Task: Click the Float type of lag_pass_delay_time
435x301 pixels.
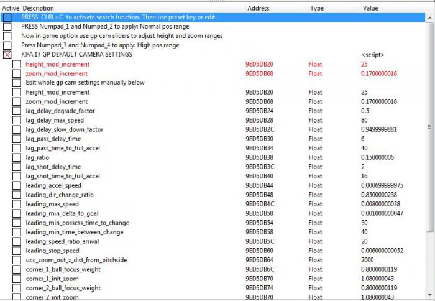Action: coord(315,139)
